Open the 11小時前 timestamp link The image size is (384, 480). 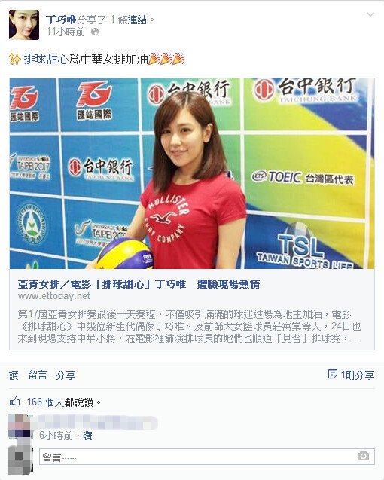66,32
